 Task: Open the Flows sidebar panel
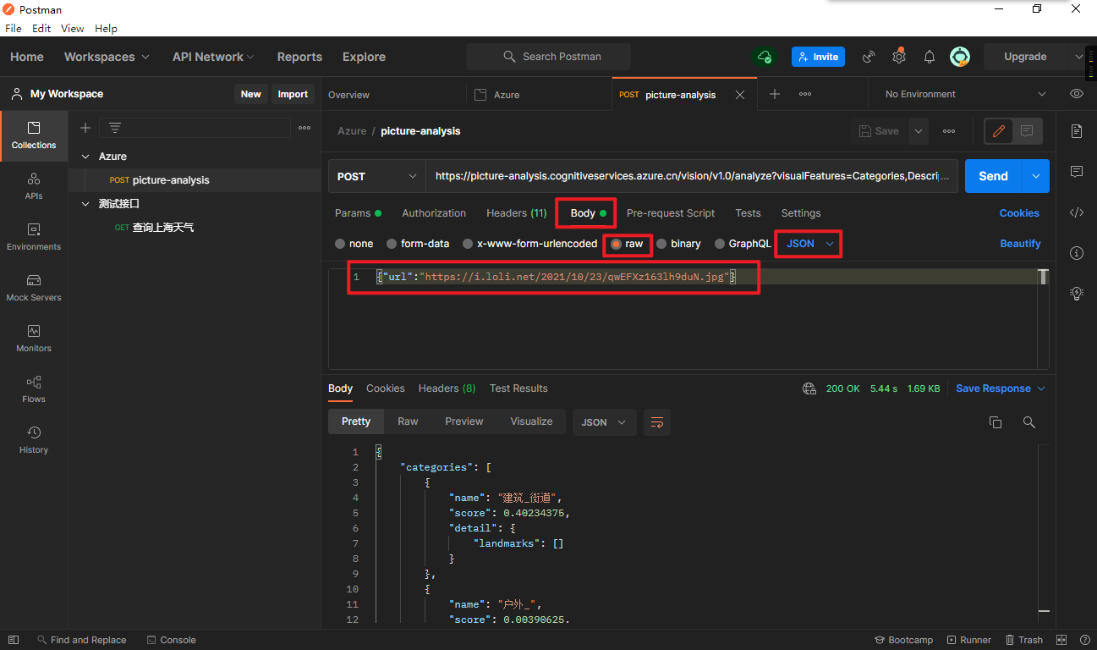(x=34, y=389)
